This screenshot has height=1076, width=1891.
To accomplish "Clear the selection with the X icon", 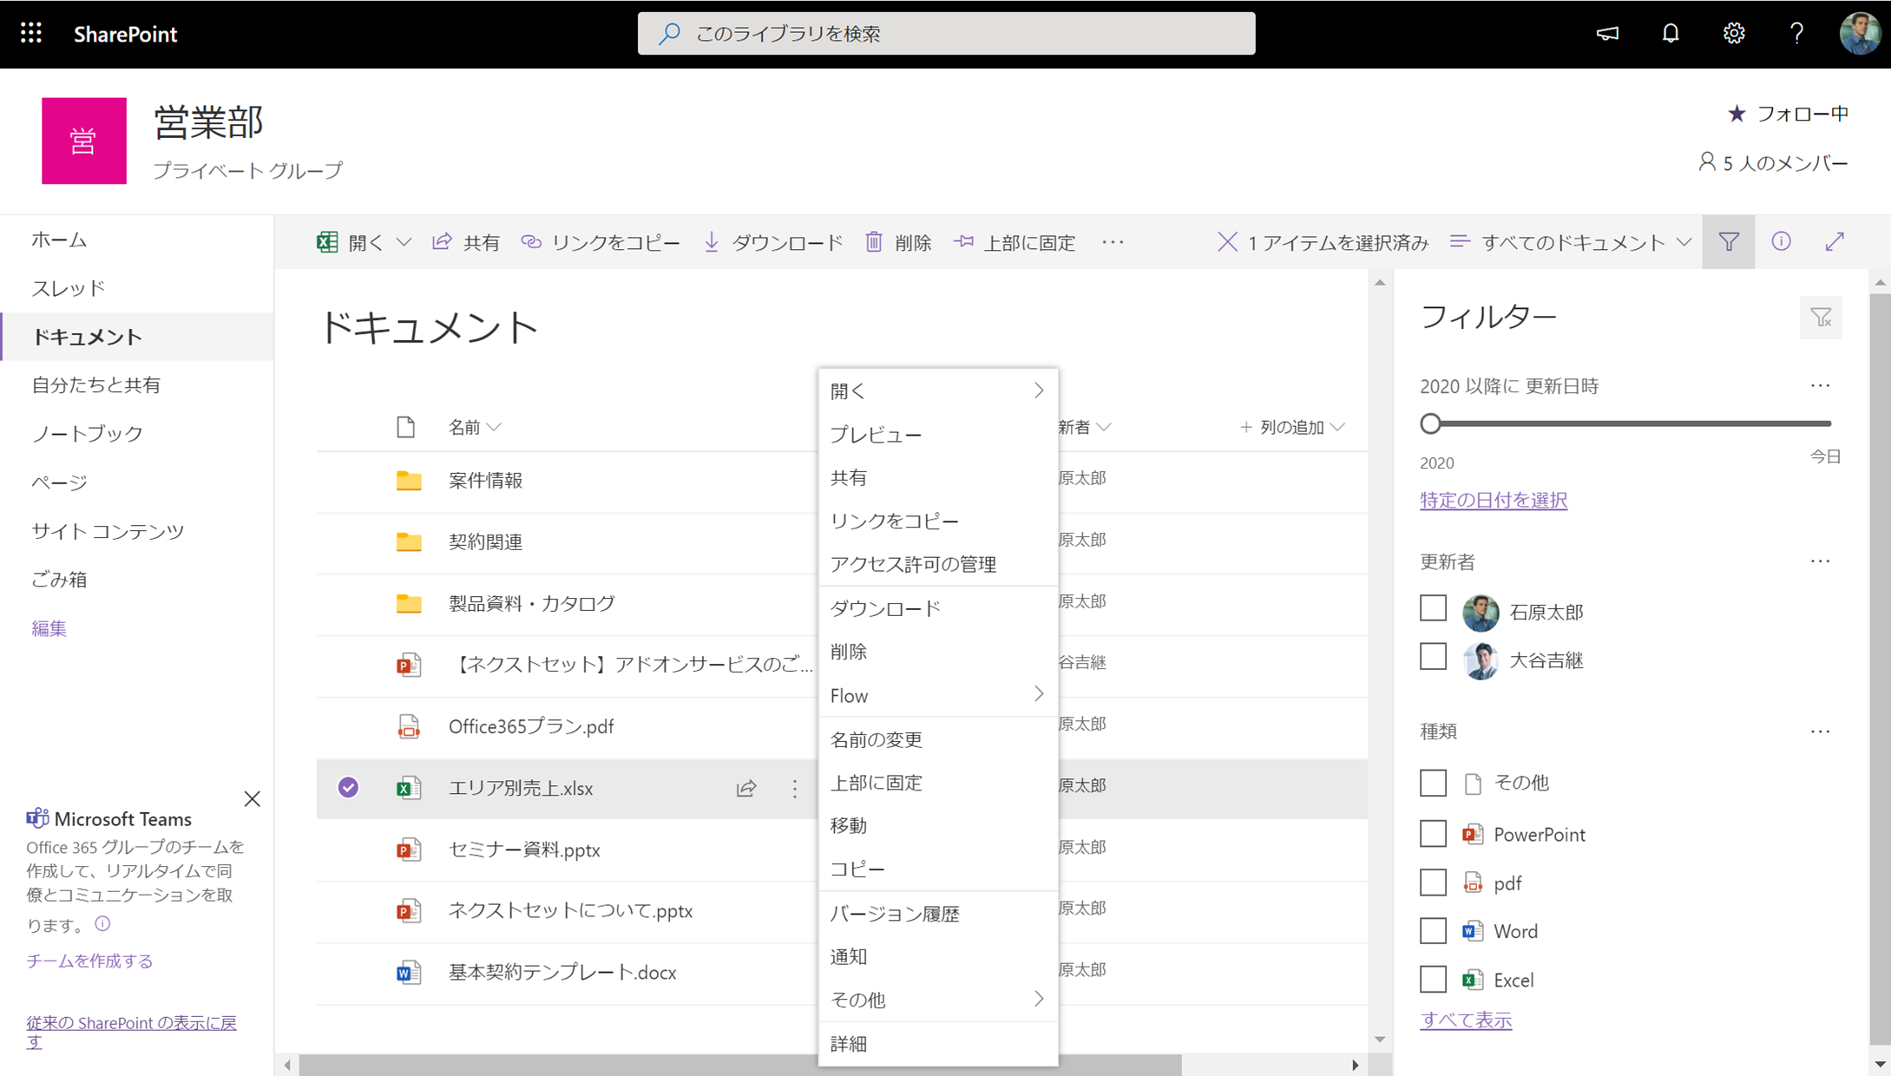I will tap(1227, 242).
